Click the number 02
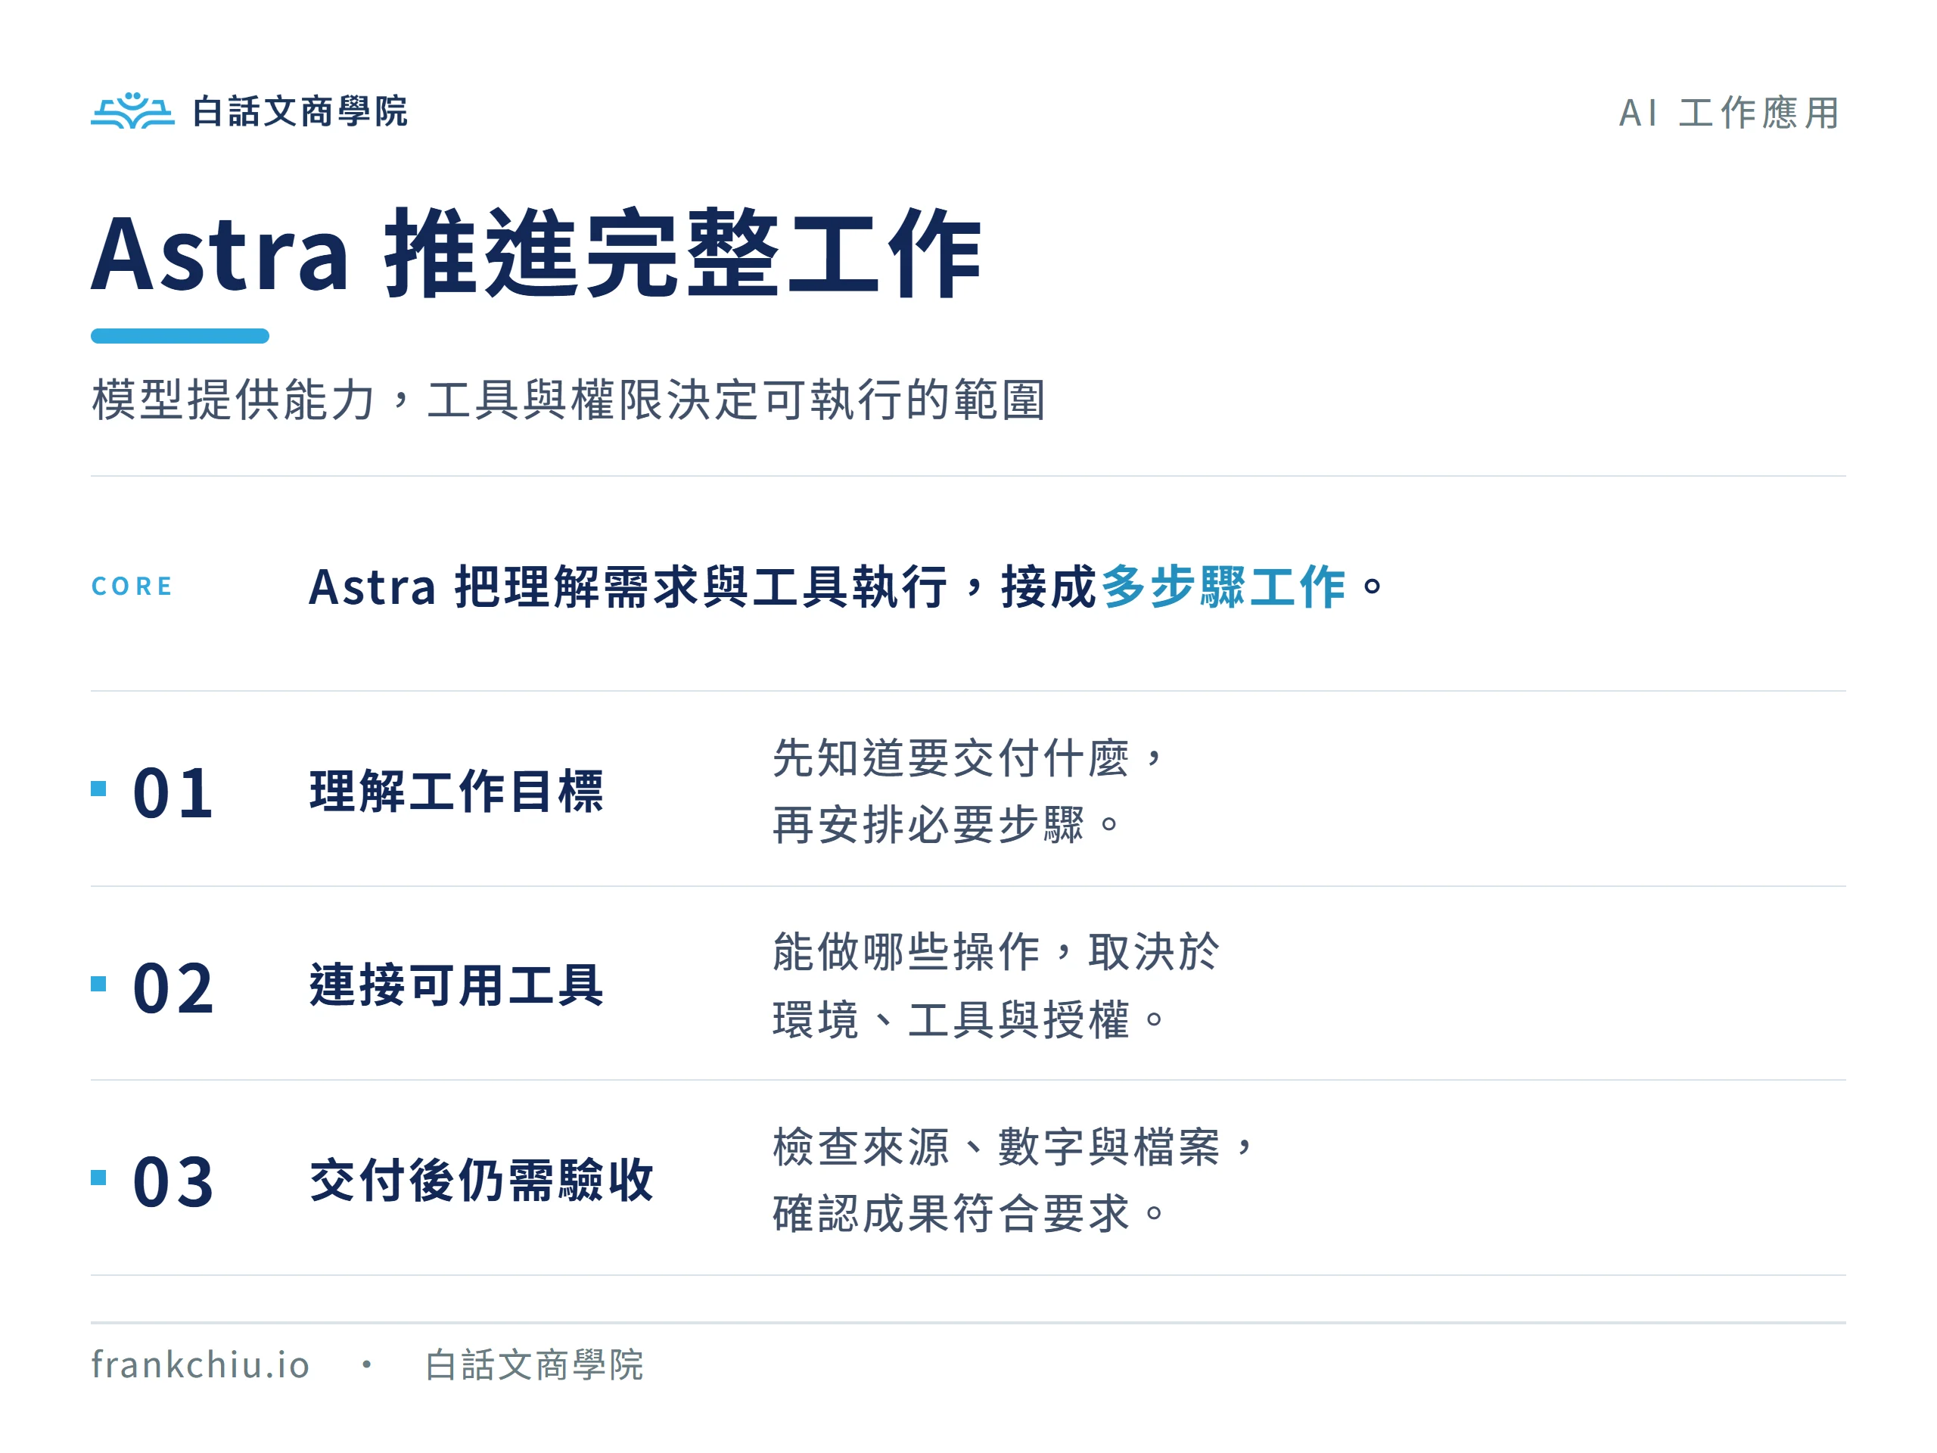The width and height of the screenshot is (1937, 1453). pos(173,988)
